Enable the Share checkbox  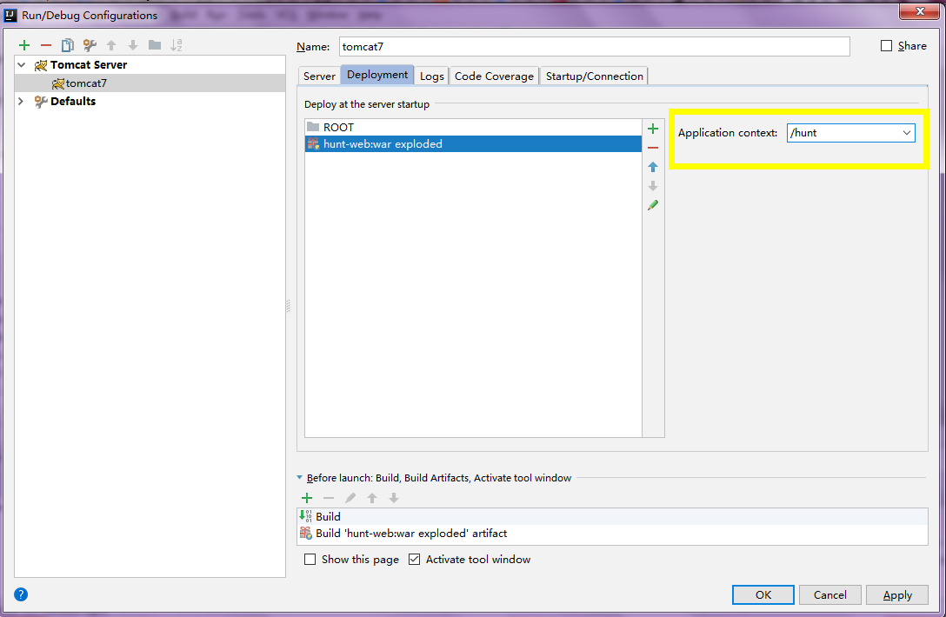pos(886,46)
